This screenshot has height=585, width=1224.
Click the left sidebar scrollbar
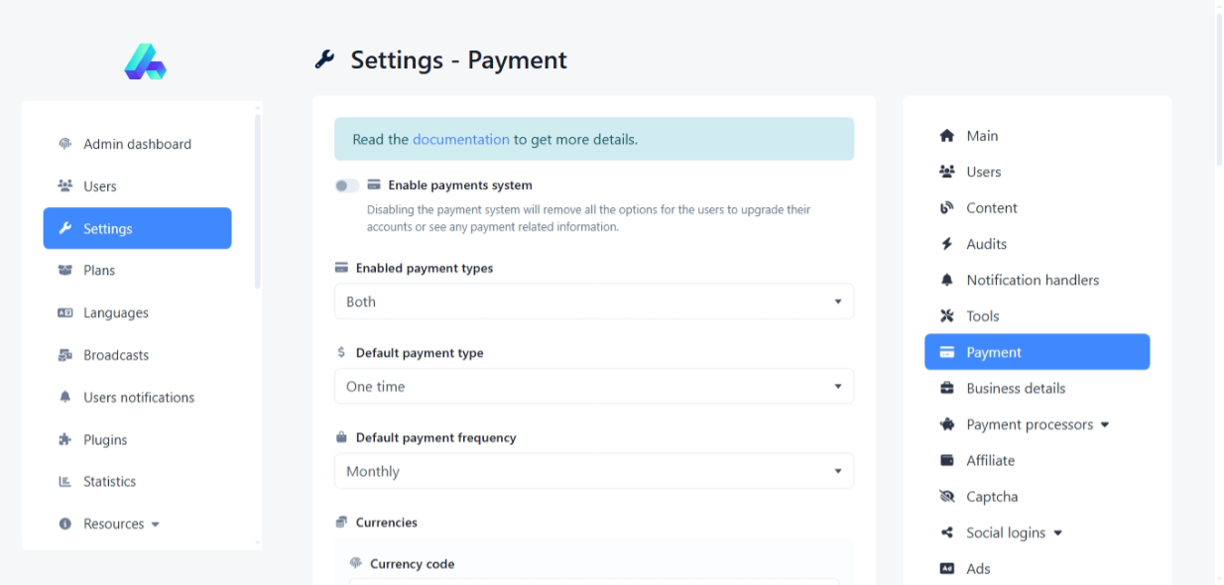258,200
